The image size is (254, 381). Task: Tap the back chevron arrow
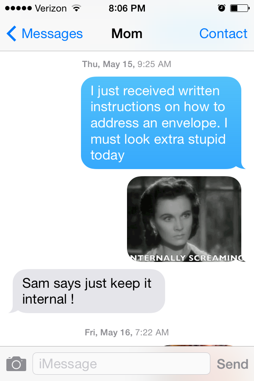pos(12,33)
